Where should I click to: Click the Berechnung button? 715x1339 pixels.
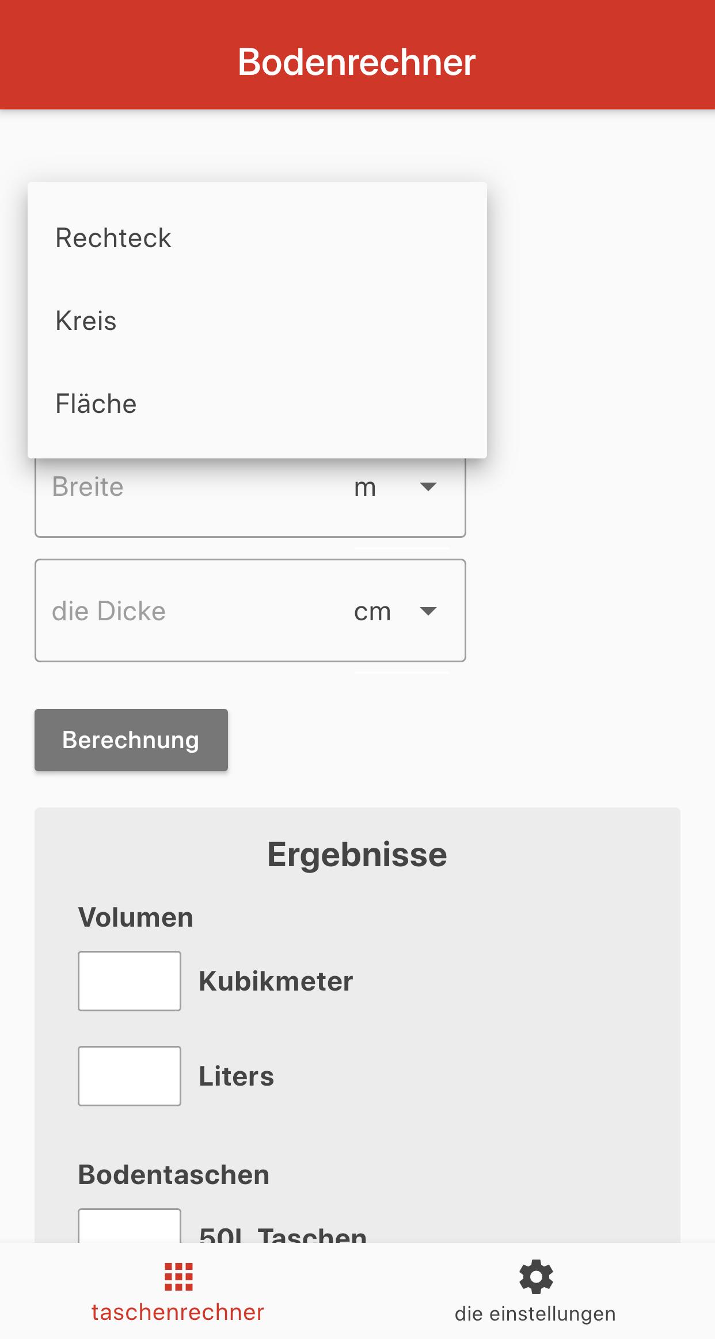pos(131,740)
